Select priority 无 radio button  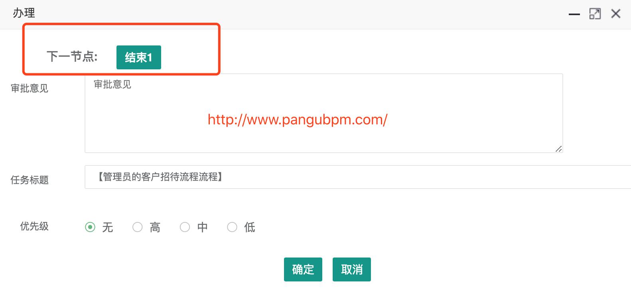click(90, 227)
